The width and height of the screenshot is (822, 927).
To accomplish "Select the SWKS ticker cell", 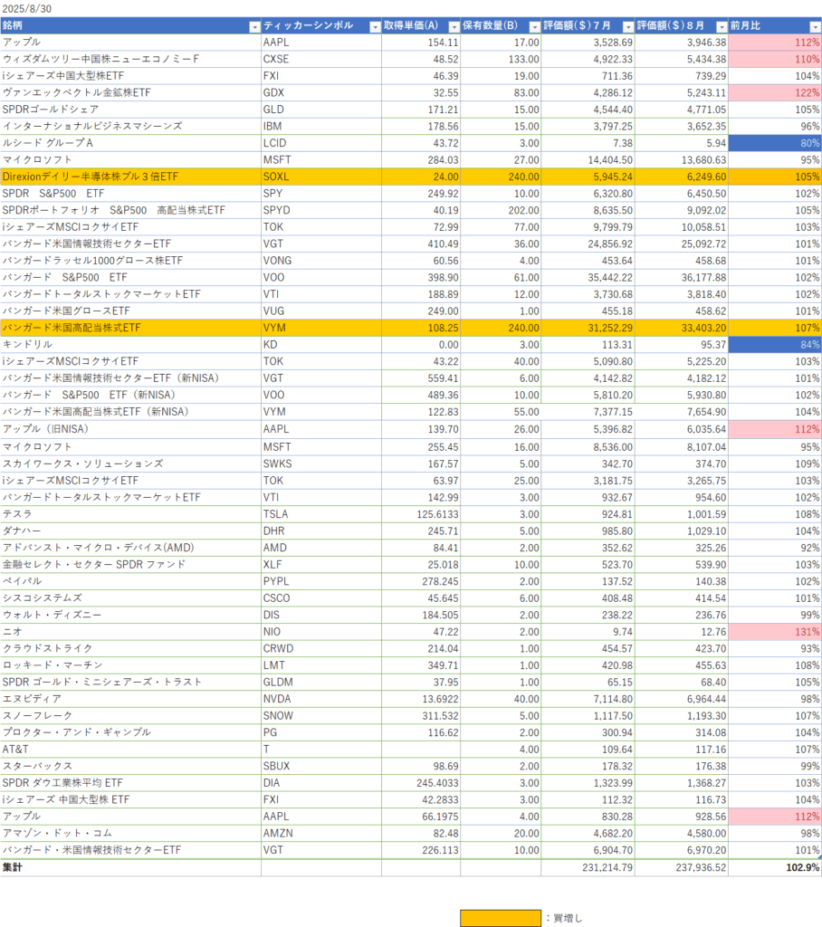I will (x=321, y=464).
